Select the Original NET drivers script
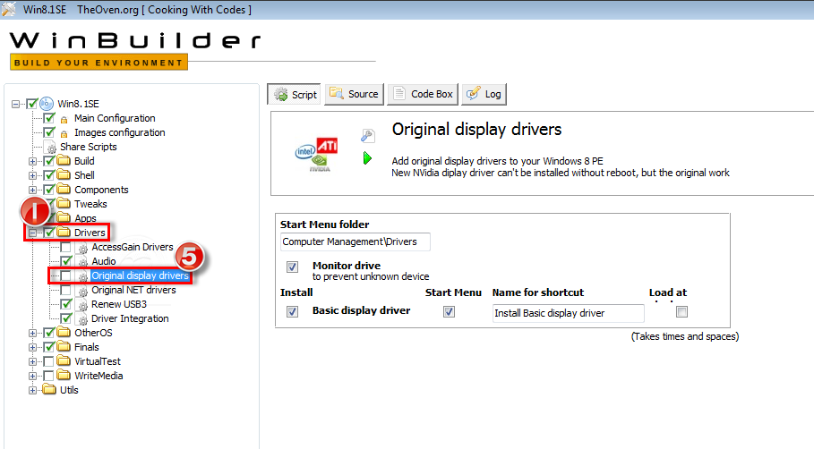The width and height of the screenshot is (814, 449). 133,290
